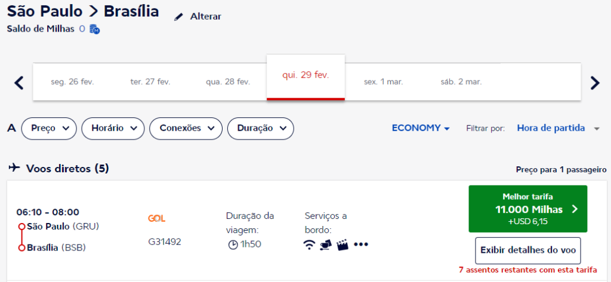Expand the Conexões filter dropdown

[186, 128]
